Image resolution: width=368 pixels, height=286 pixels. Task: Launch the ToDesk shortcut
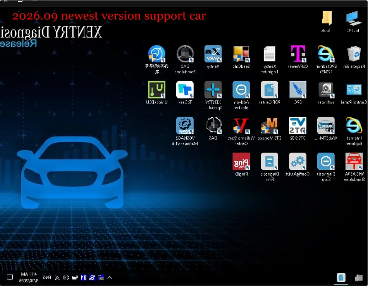point(185,93)
